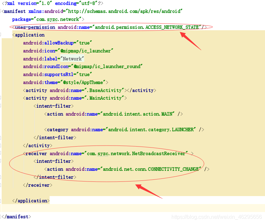Click the closing manifest tag

coord(16,217)
